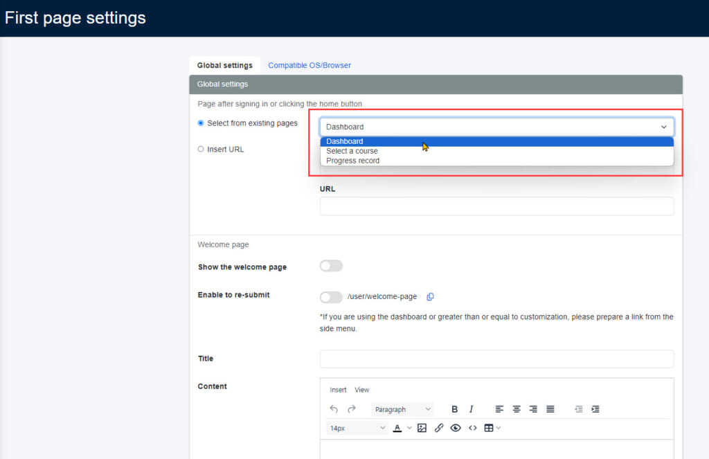709x459 pixels.
Task: Click the undo arrow in the editor
Action: (334, 409)
